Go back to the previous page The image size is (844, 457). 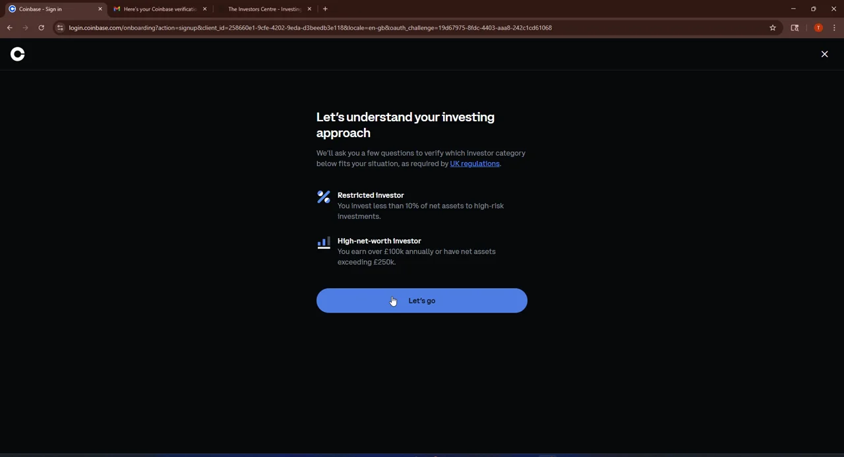9,28
